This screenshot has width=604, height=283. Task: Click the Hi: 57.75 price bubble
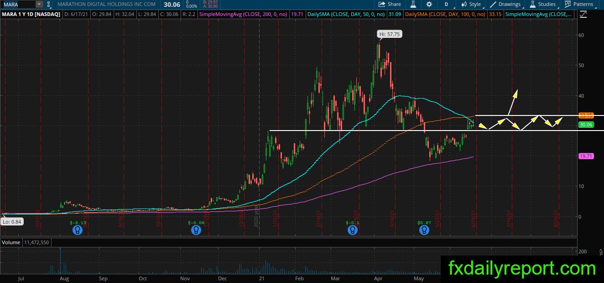(390, 34)
